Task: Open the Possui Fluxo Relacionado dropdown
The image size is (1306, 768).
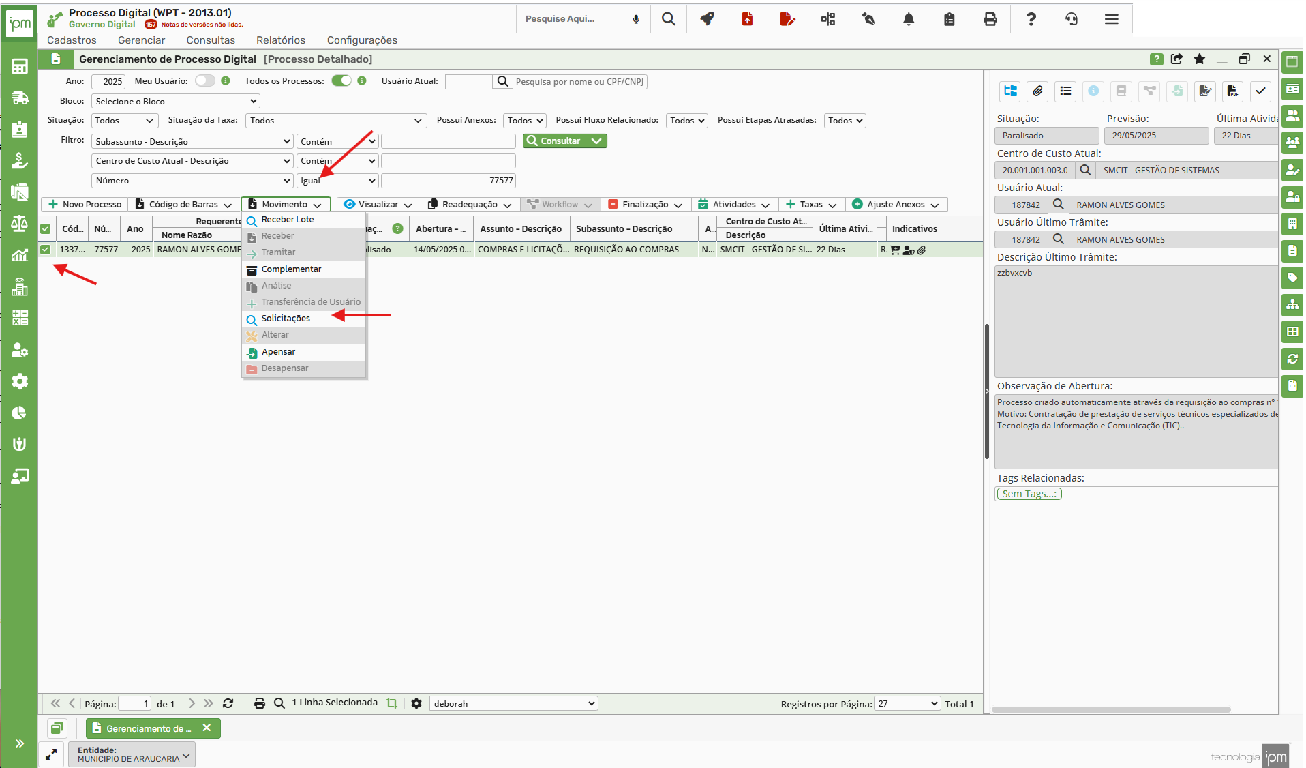Action: 687,120
